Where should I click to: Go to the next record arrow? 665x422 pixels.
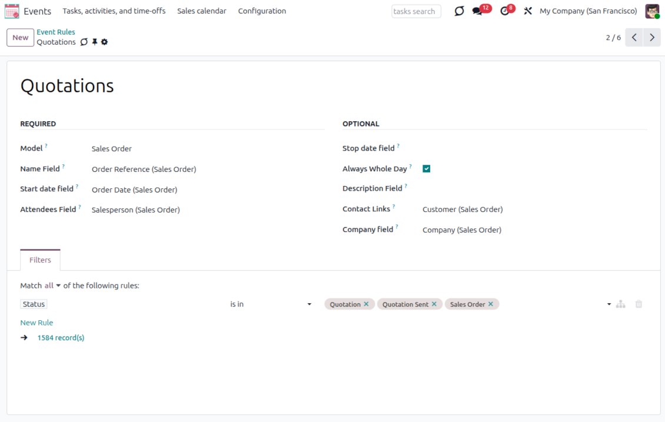tap(651, 38)
